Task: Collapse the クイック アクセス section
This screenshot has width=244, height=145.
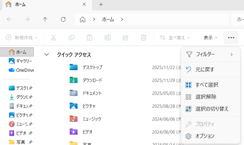Action: coord(47,55)
